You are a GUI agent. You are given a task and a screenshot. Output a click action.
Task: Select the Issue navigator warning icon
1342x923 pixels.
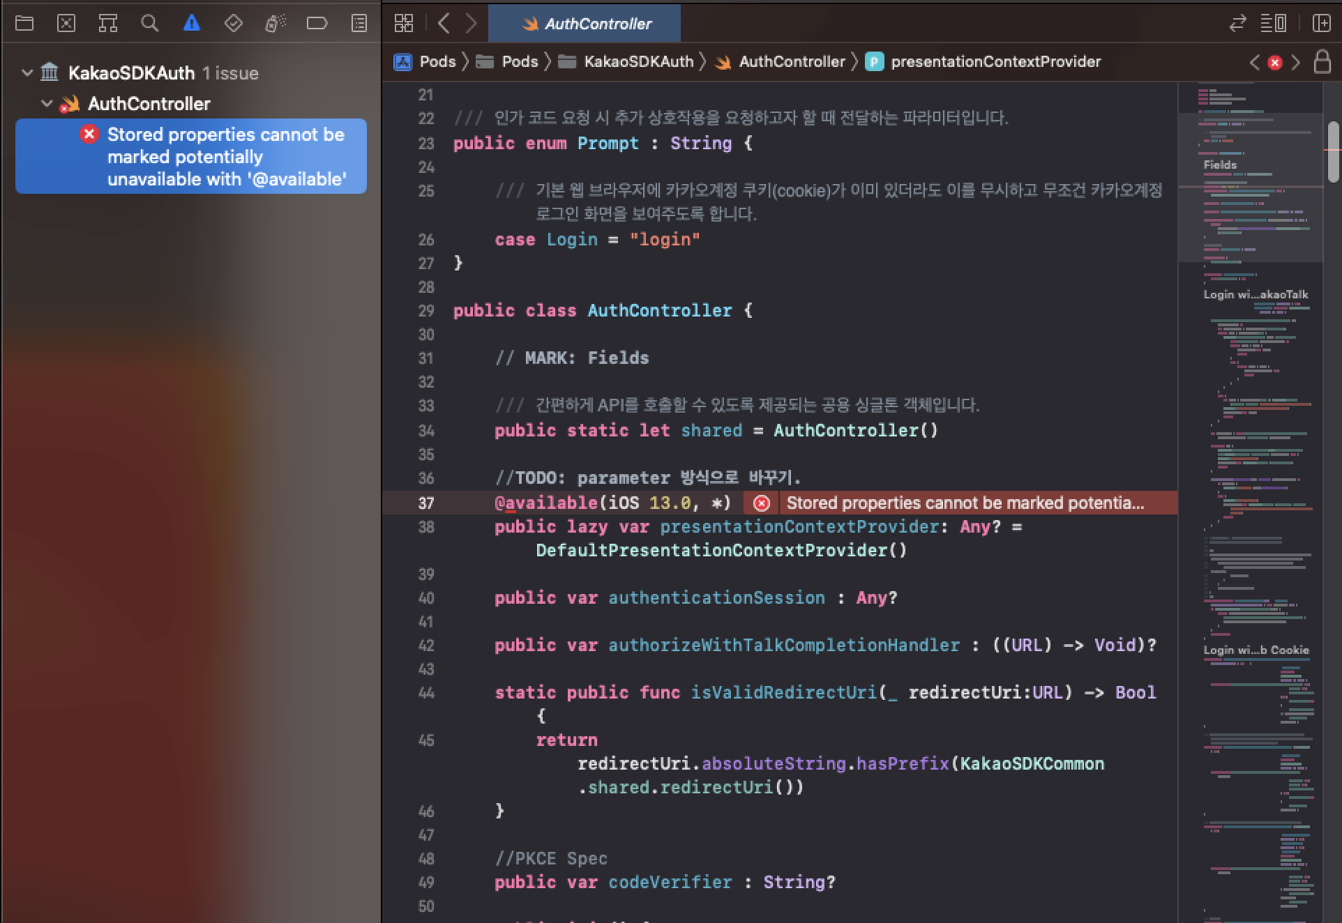(x=192, y=24)
